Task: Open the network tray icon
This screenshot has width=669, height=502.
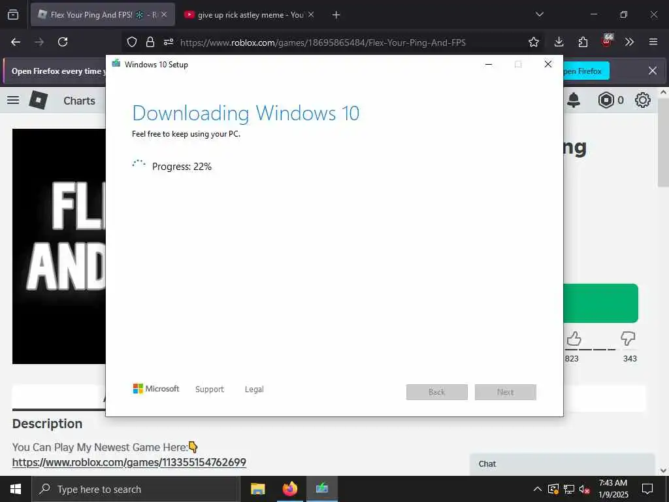Action: (x=569, y=489)
